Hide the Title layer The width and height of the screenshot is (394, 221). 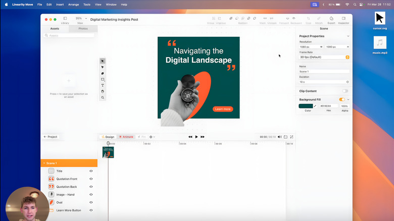click(91, 171)
